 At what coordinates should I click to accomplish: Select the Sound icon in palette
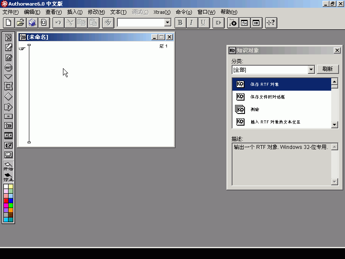8,145
